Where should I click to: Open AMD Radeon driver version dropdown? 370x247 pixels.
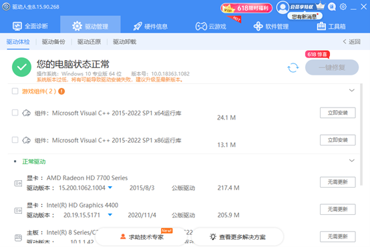pyautogui.click(x=110, y=188)
